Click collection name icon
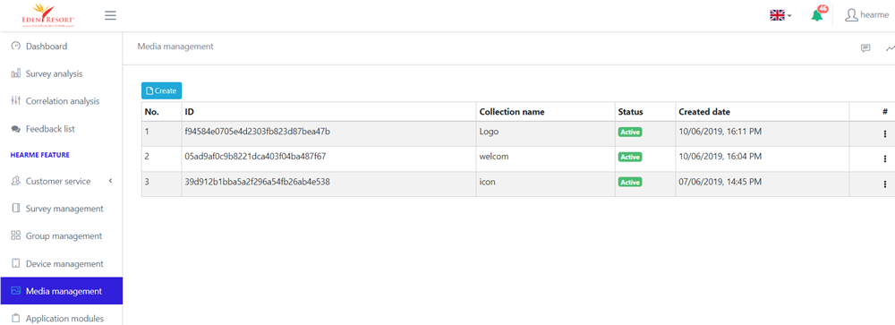This screenshot has height=325, width=895. click(x=488, y=182)
